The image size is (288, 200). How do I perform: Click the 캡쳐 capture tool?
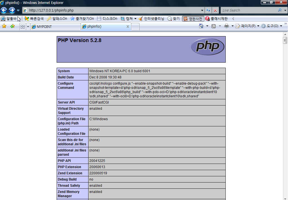127,19
